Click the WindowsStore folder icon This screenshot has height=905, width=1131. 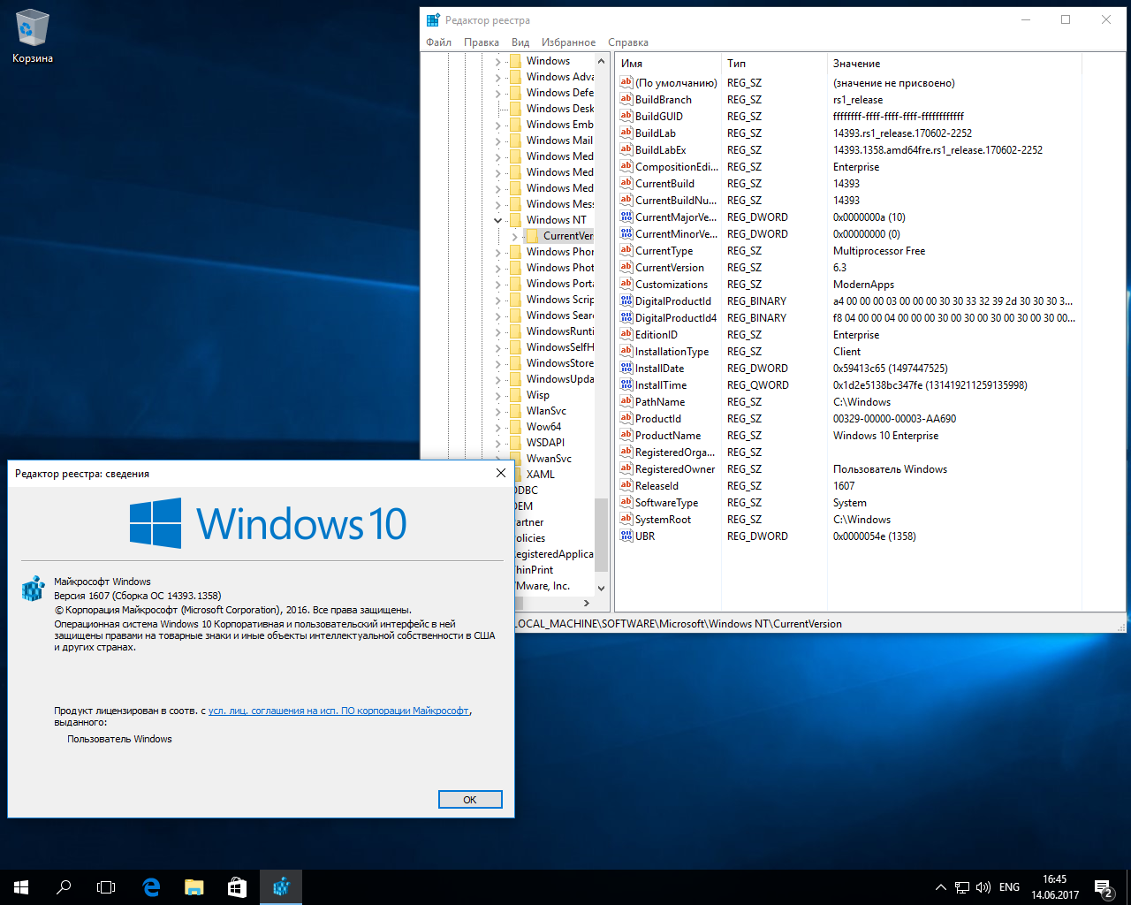515,363
